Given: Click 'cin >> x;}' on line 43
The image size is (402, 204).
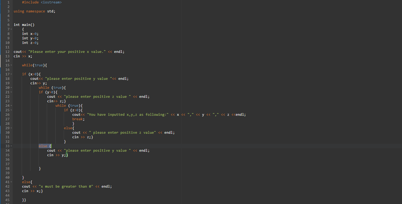Looking at the screenshot, I should click(33, 191).
